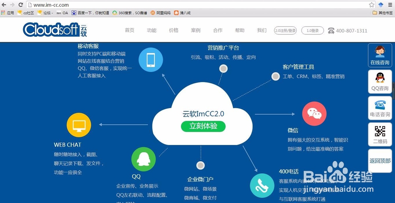Screen dimensions: 395x203
Task: Click the 移动客服 heading
Action: click(88, 46)
